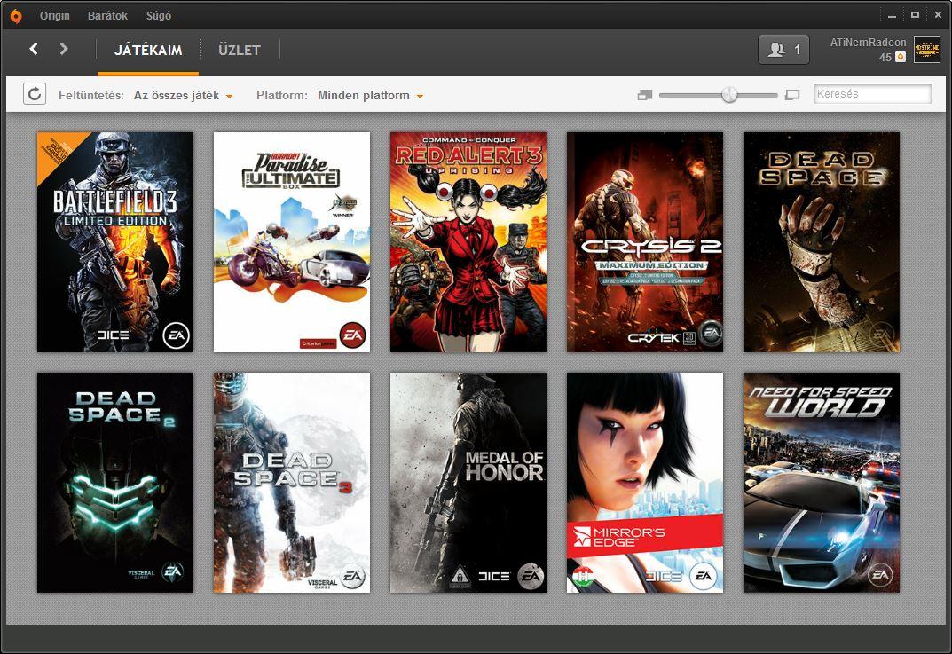This screenshot has height=654, width=952.
Task: Minimize the Origin window
Action: pos(892,16)
